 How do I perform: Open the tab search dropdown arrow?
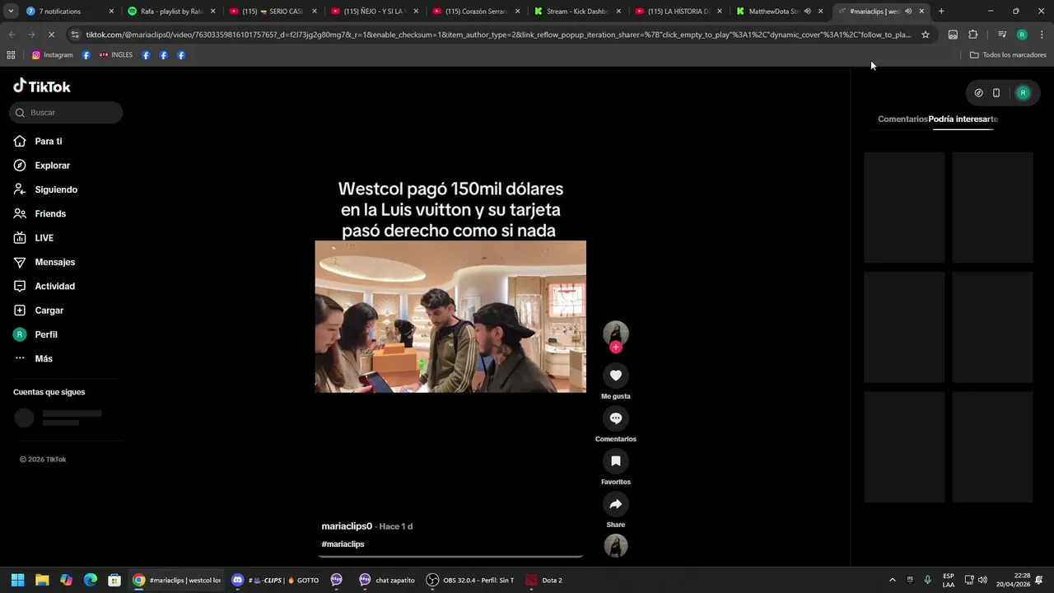11,12
